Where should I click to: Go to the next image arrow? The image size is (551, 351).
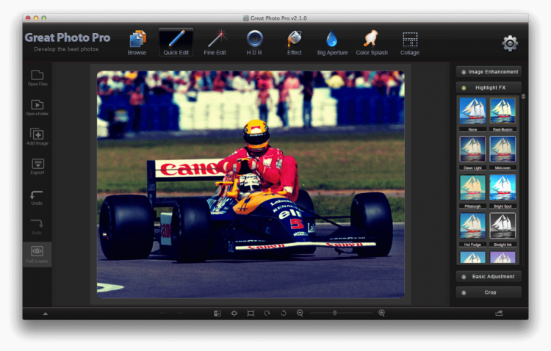pyautogui.click(x=179, y=313)
